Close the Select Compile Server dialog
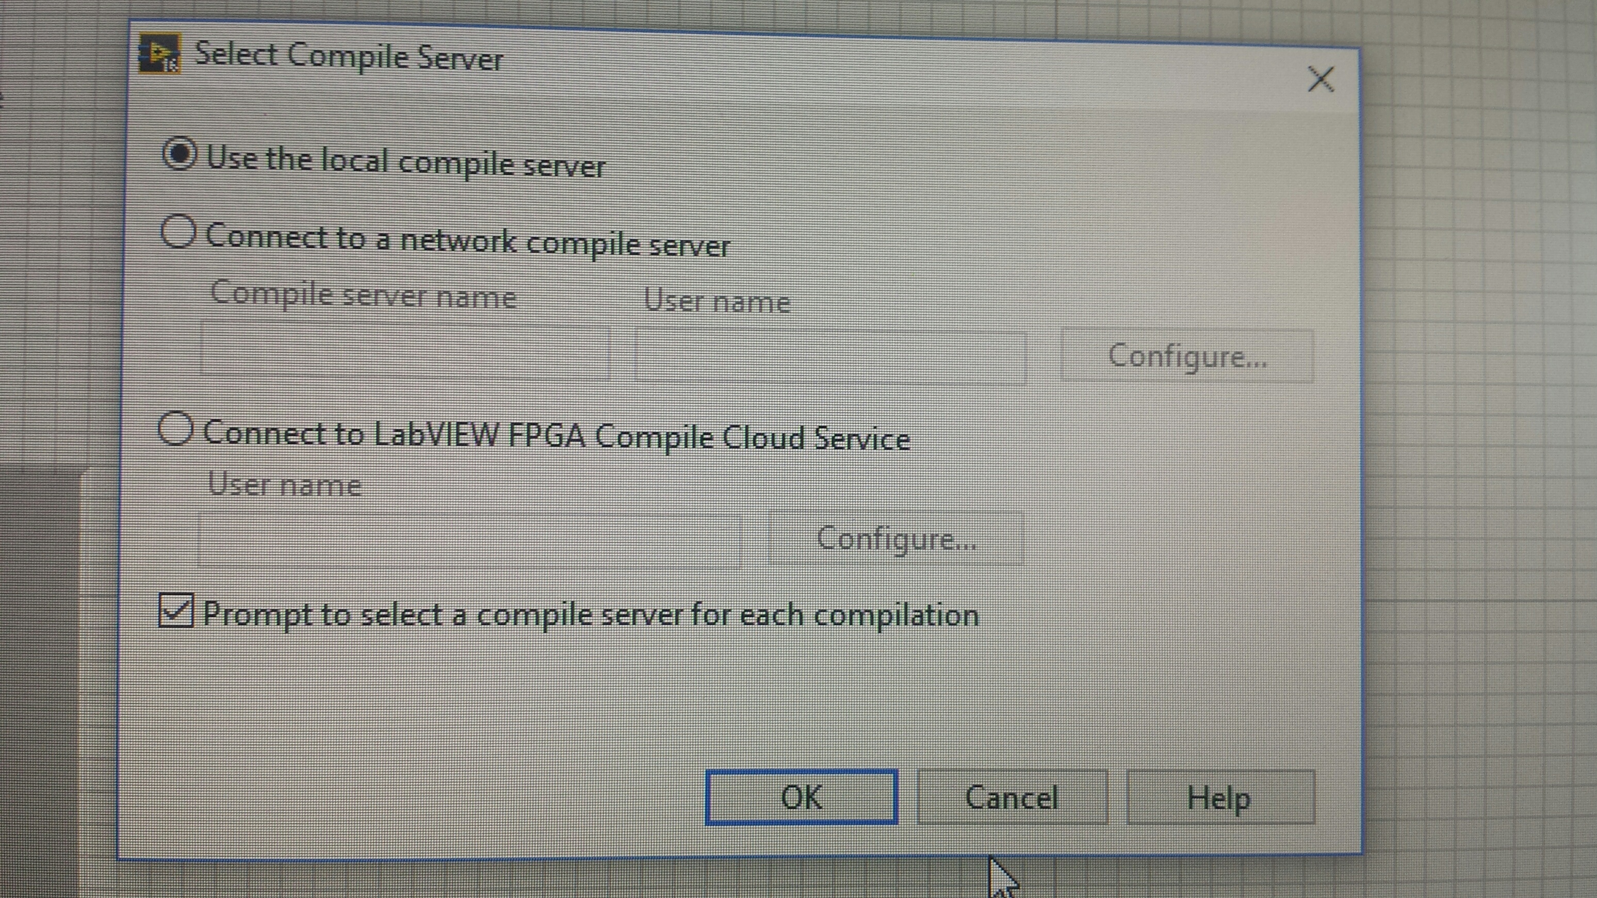Viewport: 1597px width, 898px height. coord(1320,79)
